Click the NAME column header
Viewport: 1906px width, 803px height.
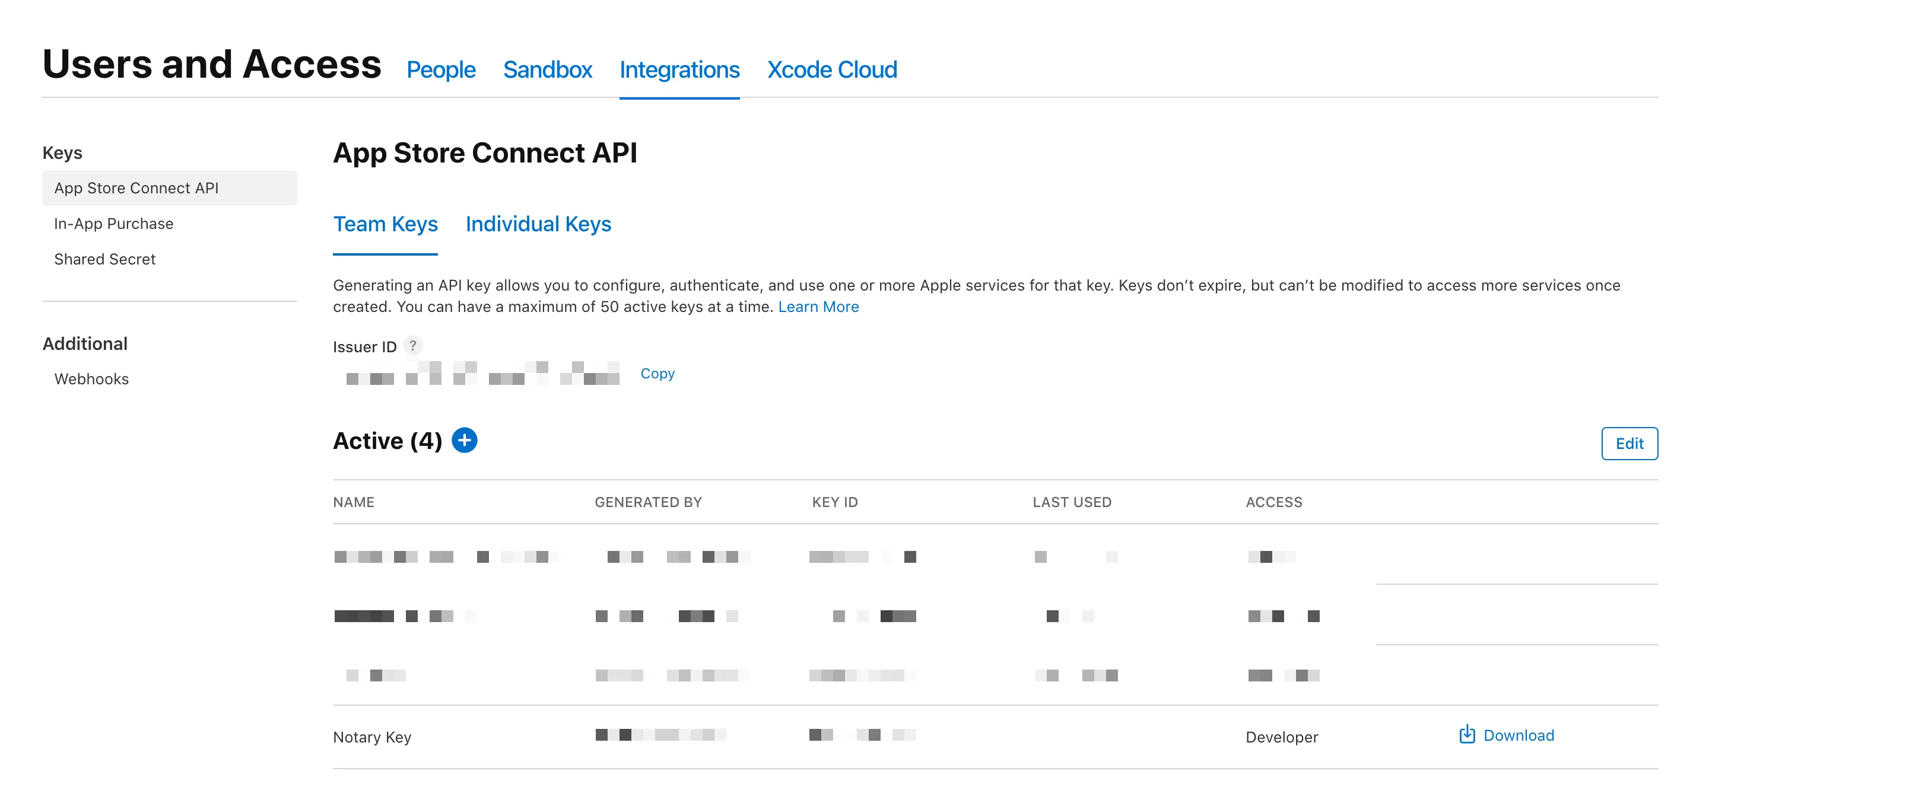click(354, 502)
